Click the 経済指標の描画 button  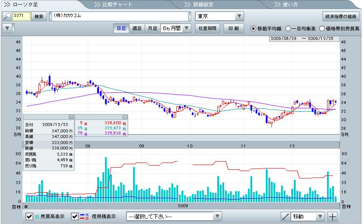coord(341,16)
